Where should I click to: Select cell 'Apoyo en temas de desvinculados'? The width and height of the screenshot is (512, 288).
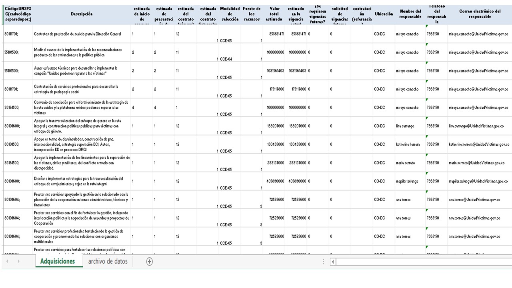tap(82, 144)
